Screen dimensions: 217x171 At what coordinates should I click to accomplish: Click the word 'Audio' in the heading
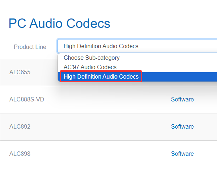tap(47, 24)
